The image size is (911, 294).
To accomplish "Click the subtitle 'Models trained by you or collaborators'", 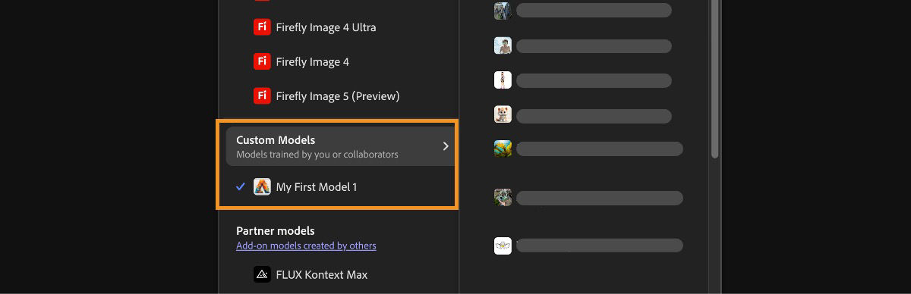I will click(x=317, y=155).
